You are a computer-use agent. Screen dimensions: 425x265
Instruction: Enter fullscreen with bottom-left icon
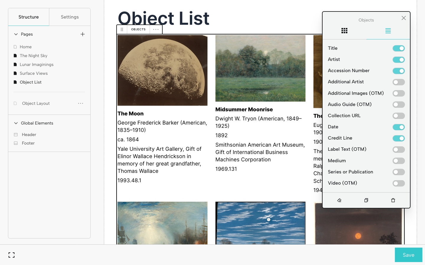coord(12,255)
